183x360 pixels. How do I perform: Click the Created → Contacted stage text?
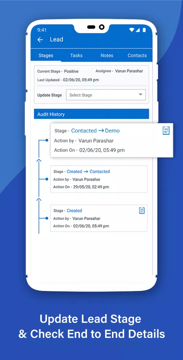(x=88, y=172)
